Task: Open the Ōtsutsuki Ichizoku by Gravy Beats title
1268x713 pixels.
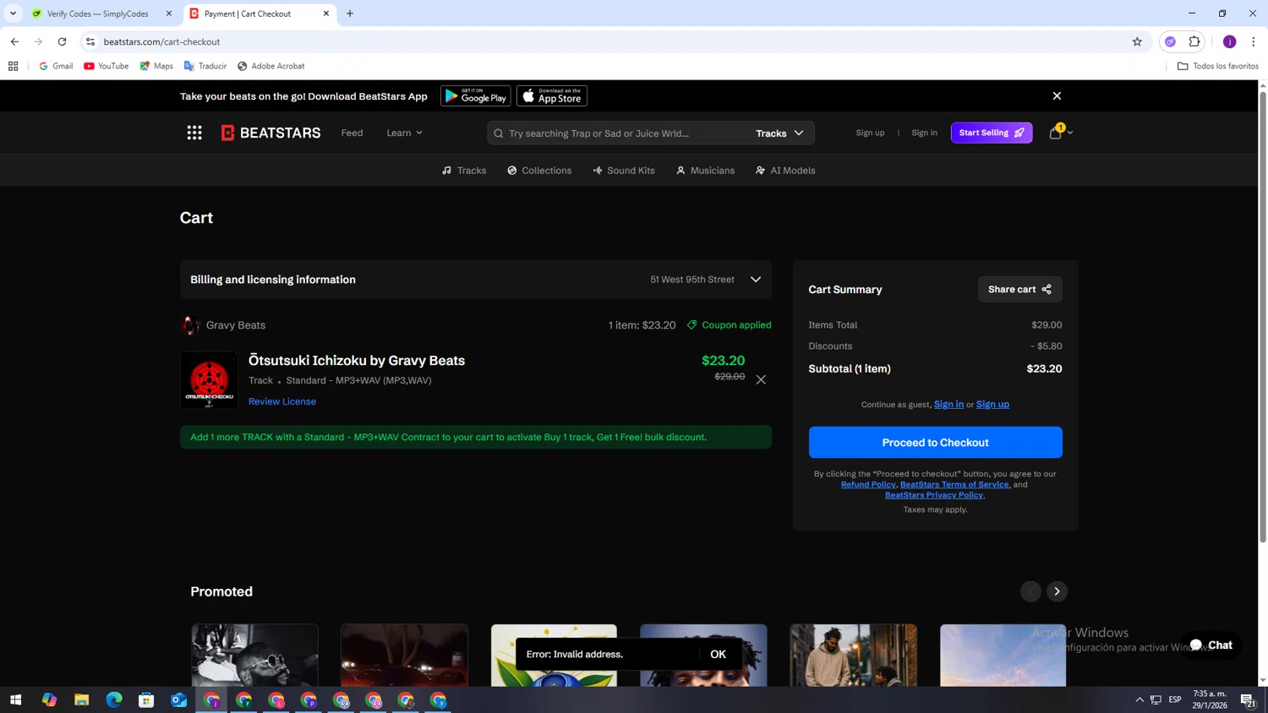Action: 357,361
